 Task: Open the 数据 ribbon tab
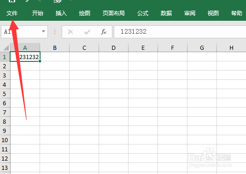[166, 13]
